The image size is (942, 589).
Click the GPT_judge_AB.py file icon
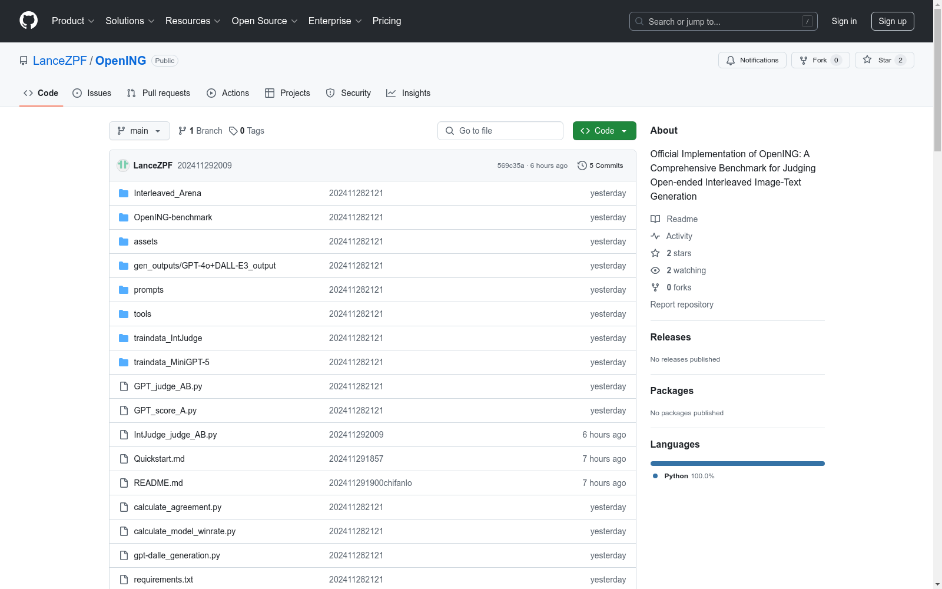point(124,386)
